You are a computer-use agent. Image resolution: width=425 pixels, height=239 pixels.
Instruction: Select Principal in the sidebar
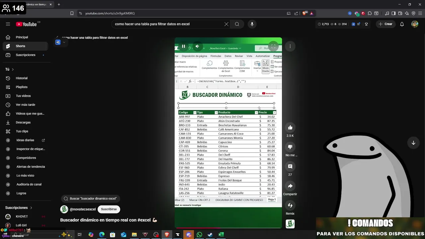tap(26, 37)
